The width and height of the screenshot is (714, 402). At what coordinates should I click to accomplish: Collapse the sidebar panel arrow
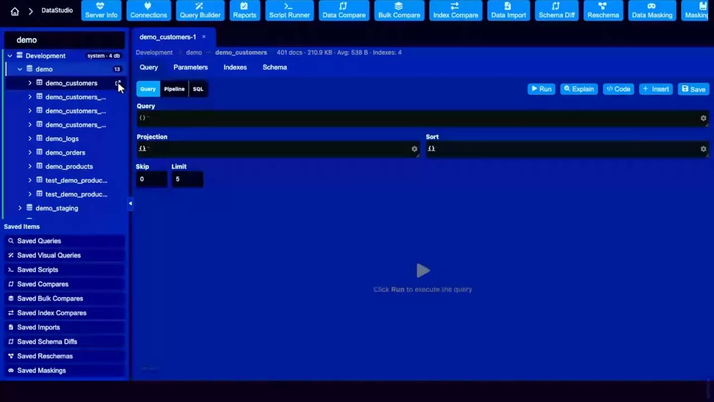click(130, 203)
